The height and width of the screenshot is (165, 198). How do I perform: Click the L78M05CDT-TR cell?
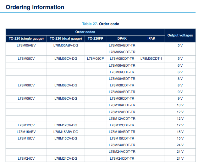coord(122,59)
